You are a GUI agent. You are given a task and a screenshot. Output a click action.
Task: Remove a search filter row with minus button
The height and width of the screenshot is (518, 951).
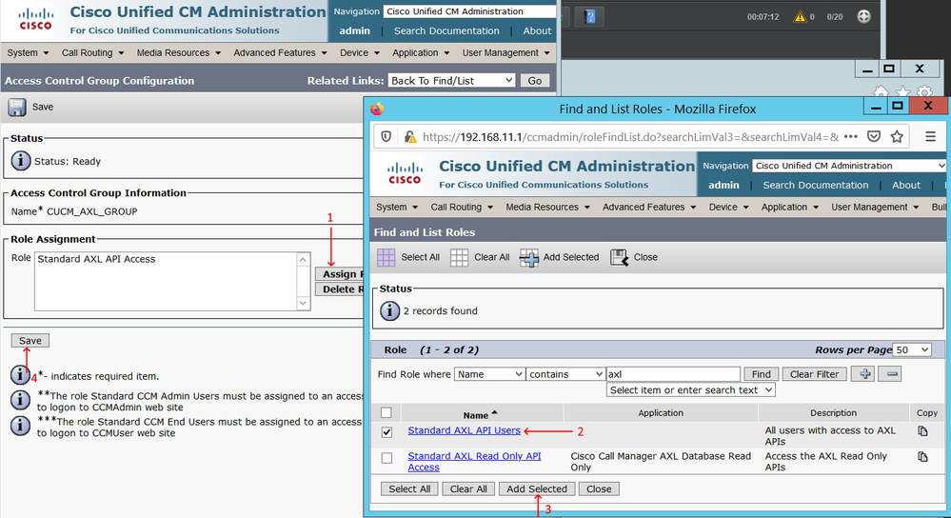[x=892, y=374]
